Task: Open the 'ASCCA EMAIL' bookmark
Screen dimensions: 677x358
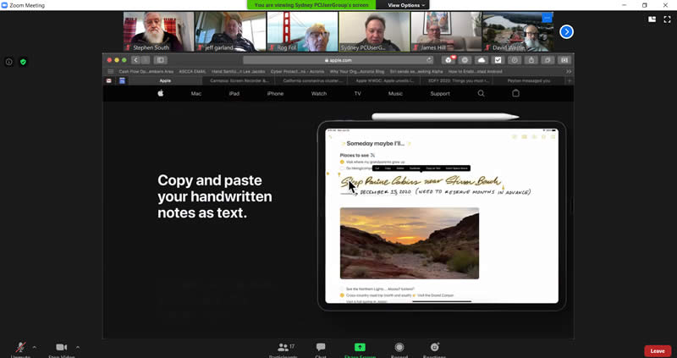Action: coord(193,71)
